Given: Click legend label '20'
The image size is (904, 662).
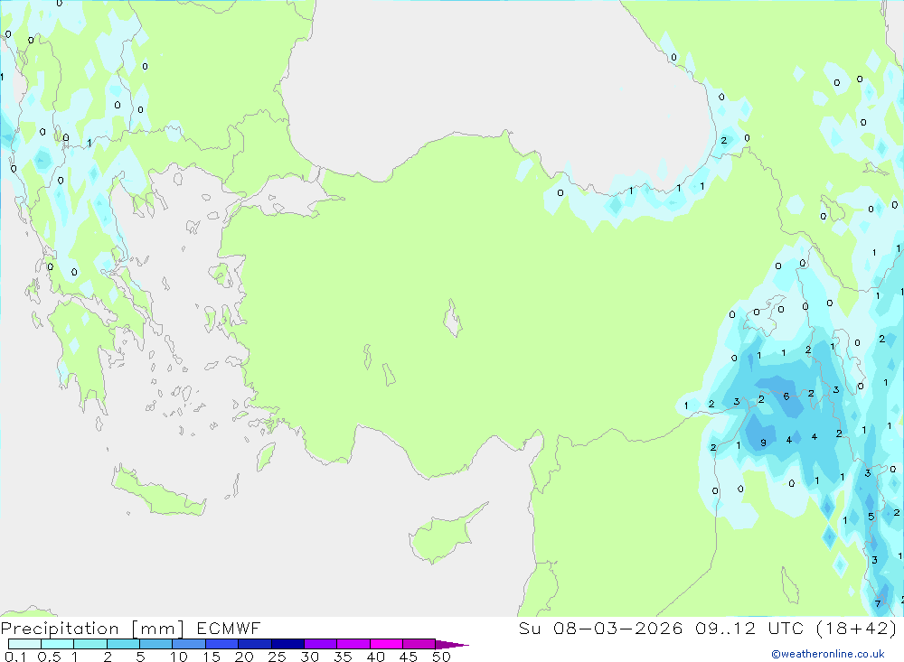Looking at the screenshot, I should click(x=244, y=657).
